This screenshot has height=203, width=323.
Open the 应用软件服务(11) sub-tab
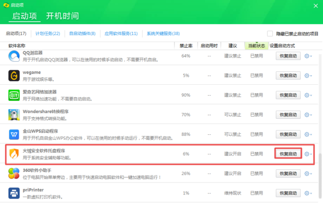tap(121, 33)
